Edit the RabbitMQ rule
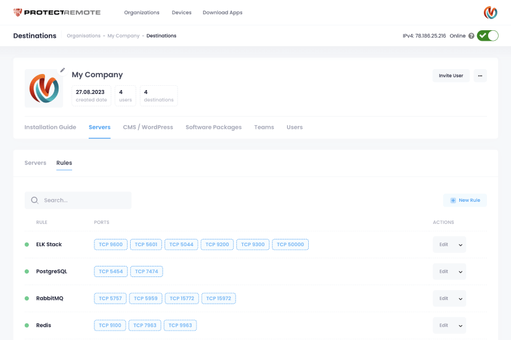The height and width of the screenshot is (340, 511). pos(444,298)
